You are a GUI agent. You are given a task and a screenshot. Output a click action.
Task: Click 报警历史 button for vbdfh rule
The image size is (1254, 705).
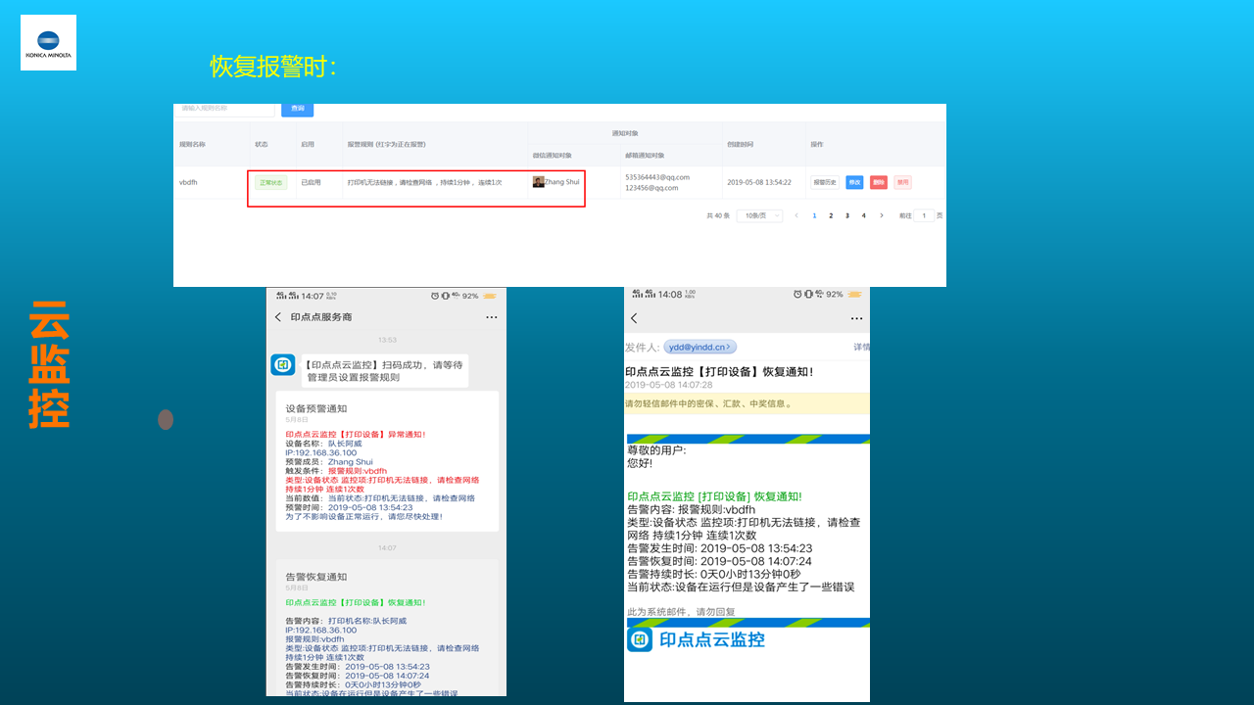[825, 182]
